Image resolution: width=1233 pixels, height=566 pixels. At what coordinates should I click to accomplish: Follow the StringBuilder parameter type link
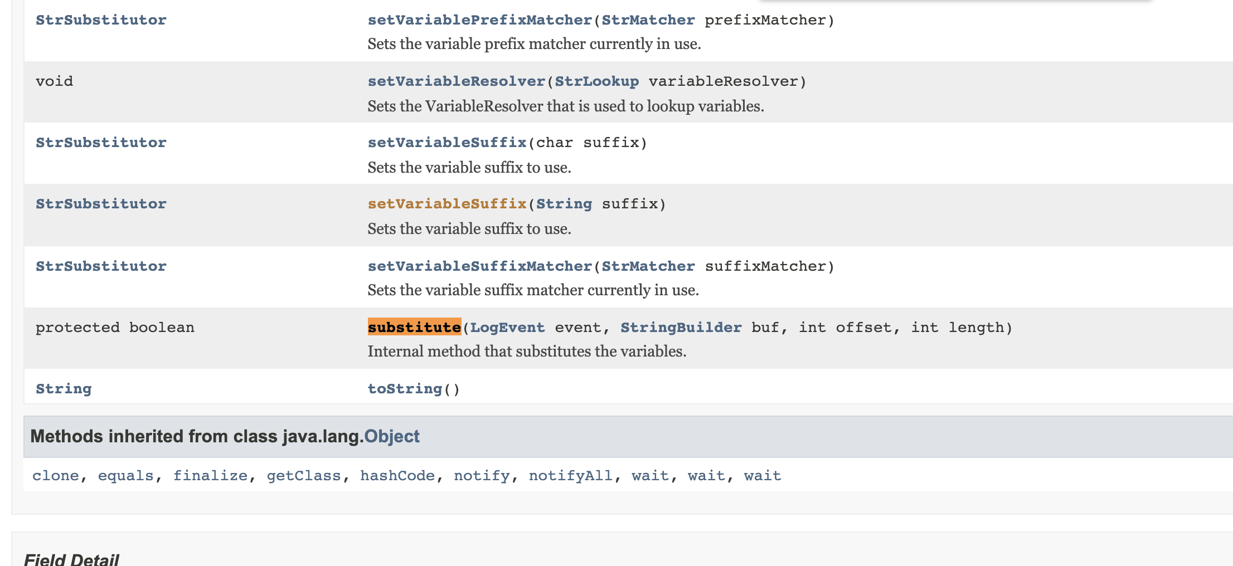(x=681, y=328)
